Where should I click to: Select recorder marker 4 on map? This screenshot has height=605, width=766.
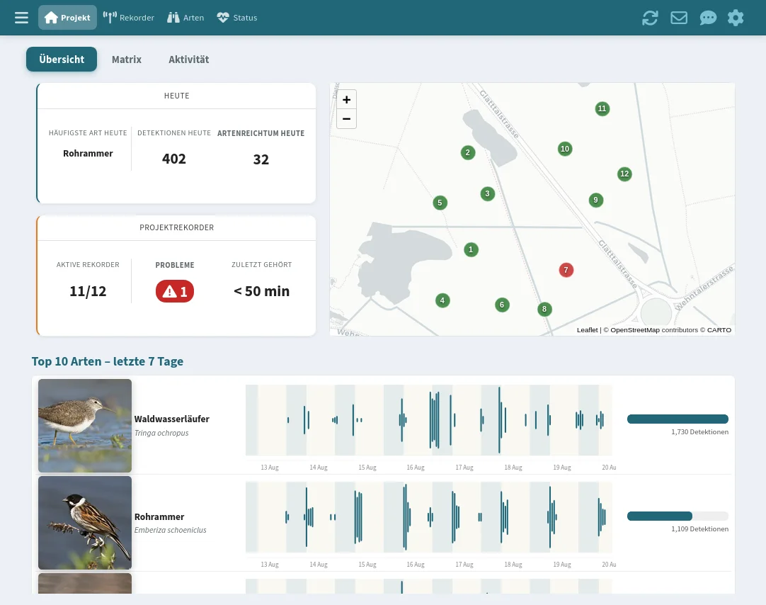click(x=442, y=300)
